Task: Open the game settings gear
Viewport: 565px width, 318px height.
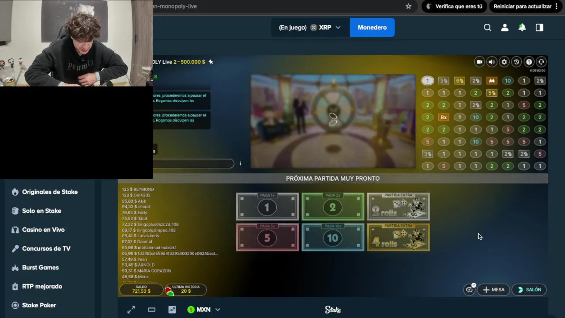Action: tap(504, 62)
